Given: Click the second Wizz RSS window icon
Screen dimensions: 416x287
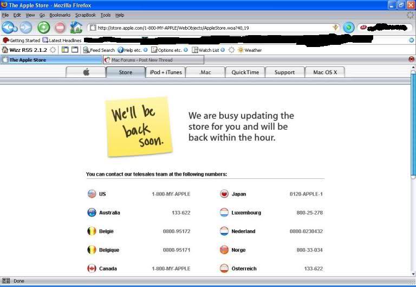Looking at the screenshot, I should click(x=75, y=50).
